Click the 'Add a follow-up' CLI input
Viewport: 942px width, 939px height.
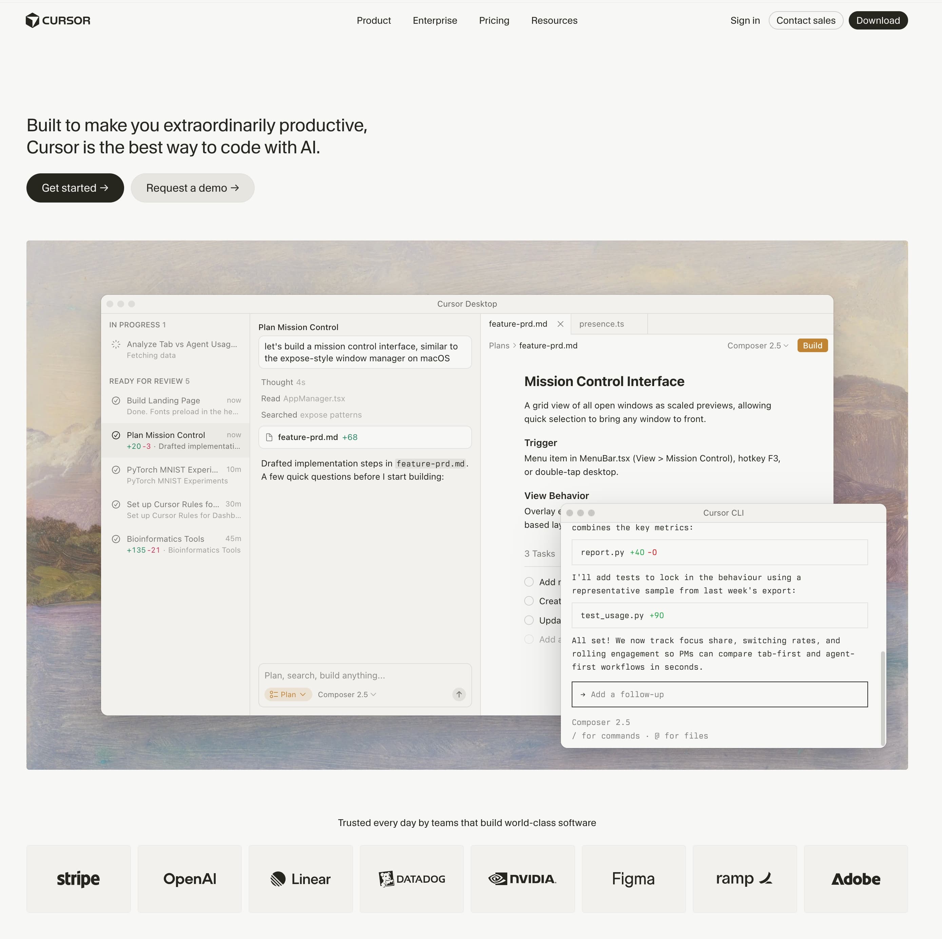coord(719,694)
